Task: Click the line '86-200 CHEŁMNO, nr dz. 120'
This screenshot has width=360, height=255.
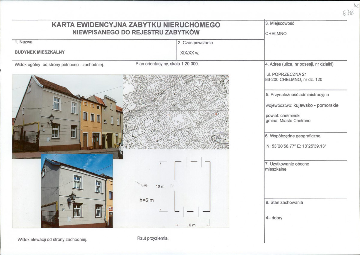Action: (294, 80)
